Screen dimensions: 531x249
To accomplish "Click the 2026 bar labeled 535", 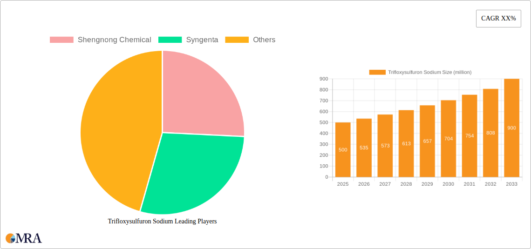I will coord(364,148).
